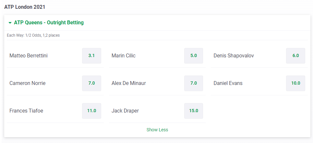Select Marin Cilic odds 5.0
Image resolution: width=313 pixels, height=143 pixels.
coord(194,56)
